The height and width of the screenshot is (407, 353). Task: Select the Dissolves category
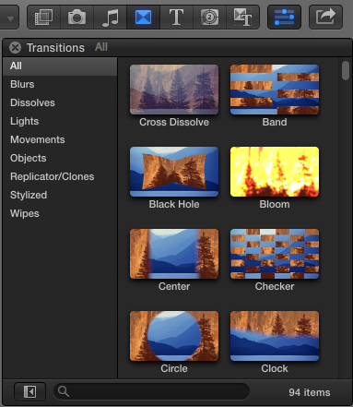[60, 102]
